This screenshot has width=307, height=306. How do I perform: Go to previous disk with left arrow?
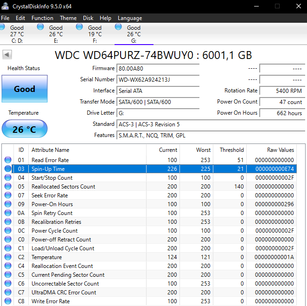[7, 54]
